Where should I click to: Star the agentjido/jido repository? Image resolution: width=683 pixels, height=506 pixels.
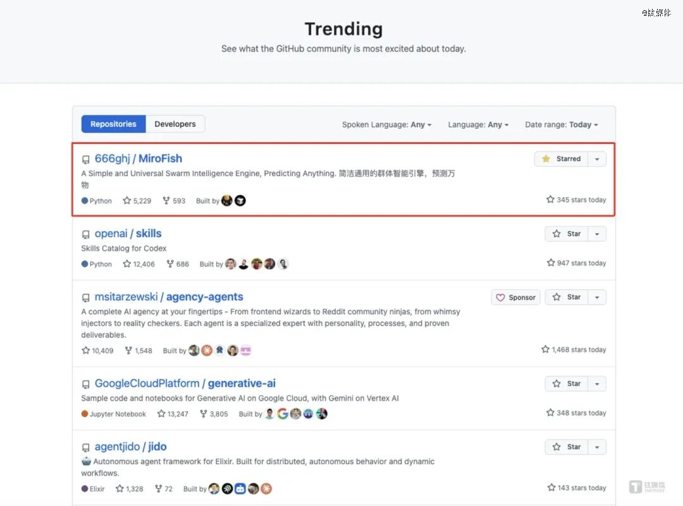(x=567, y=447)
